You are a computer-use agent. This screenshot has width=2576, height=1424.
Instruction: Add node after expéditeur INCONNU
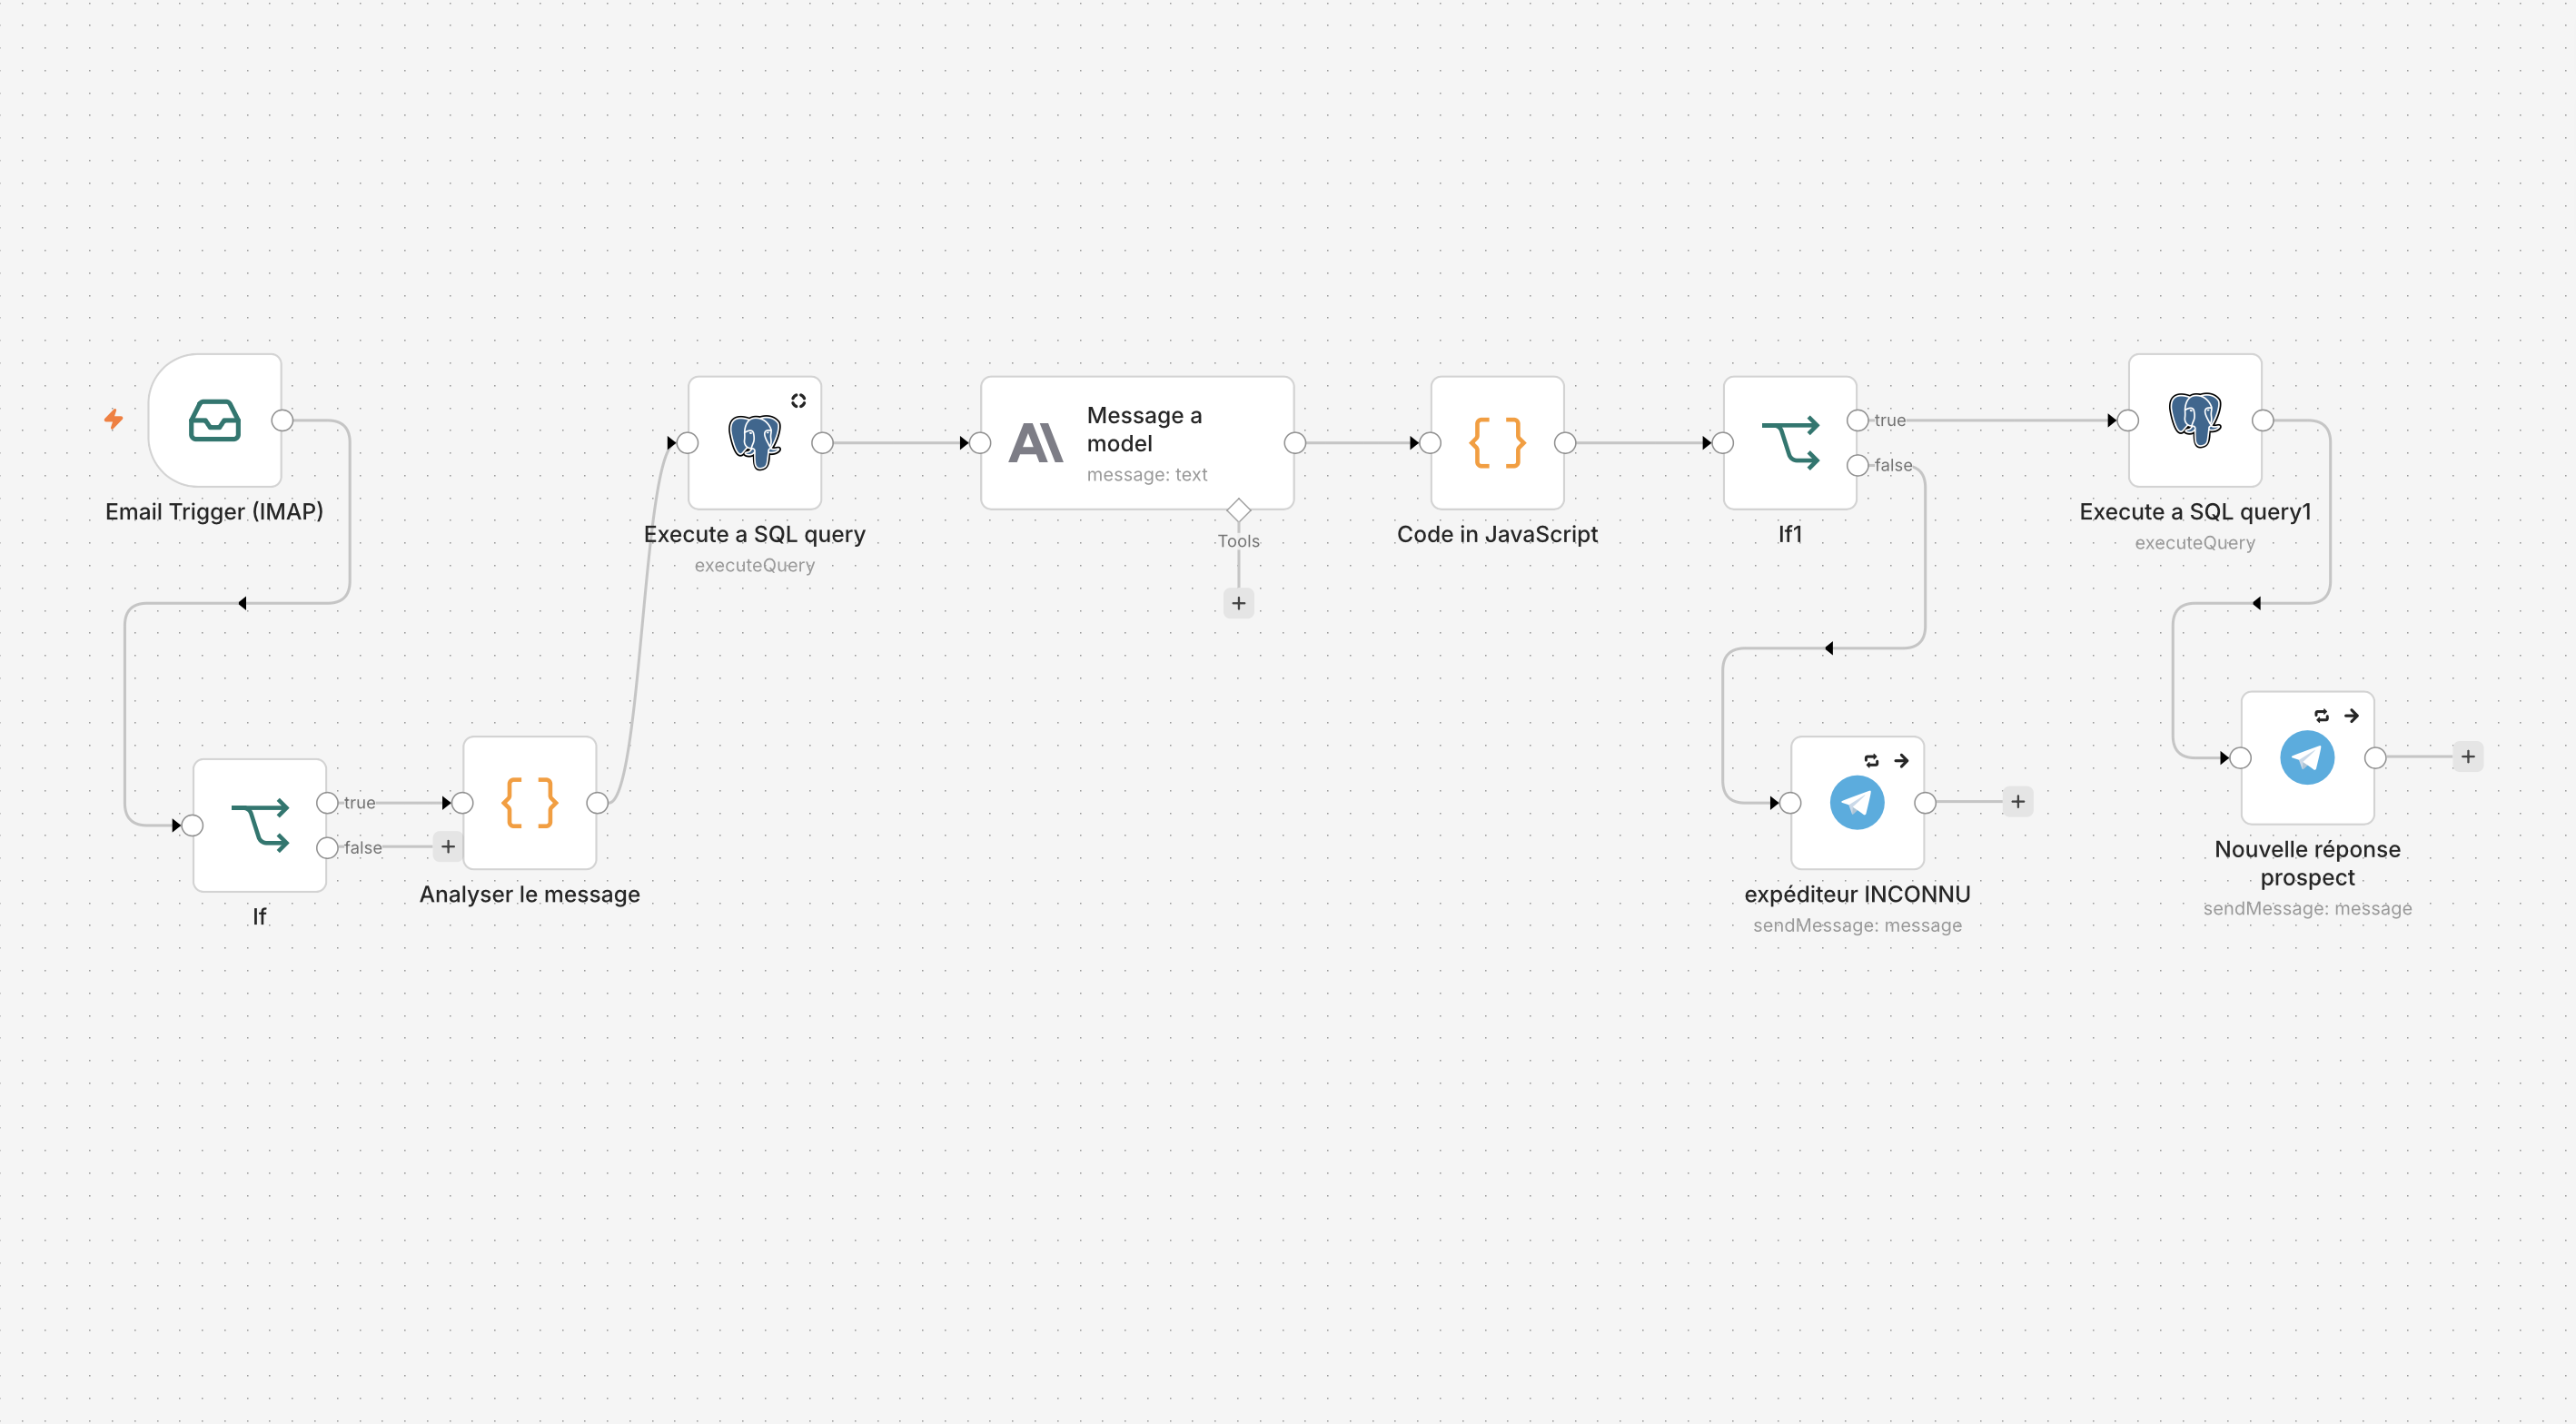tap(2018, 802)
